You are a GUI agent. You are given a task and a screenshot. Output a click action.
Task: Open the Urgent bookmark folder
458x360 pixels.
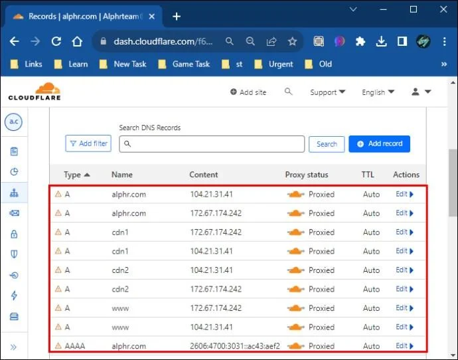273,64
